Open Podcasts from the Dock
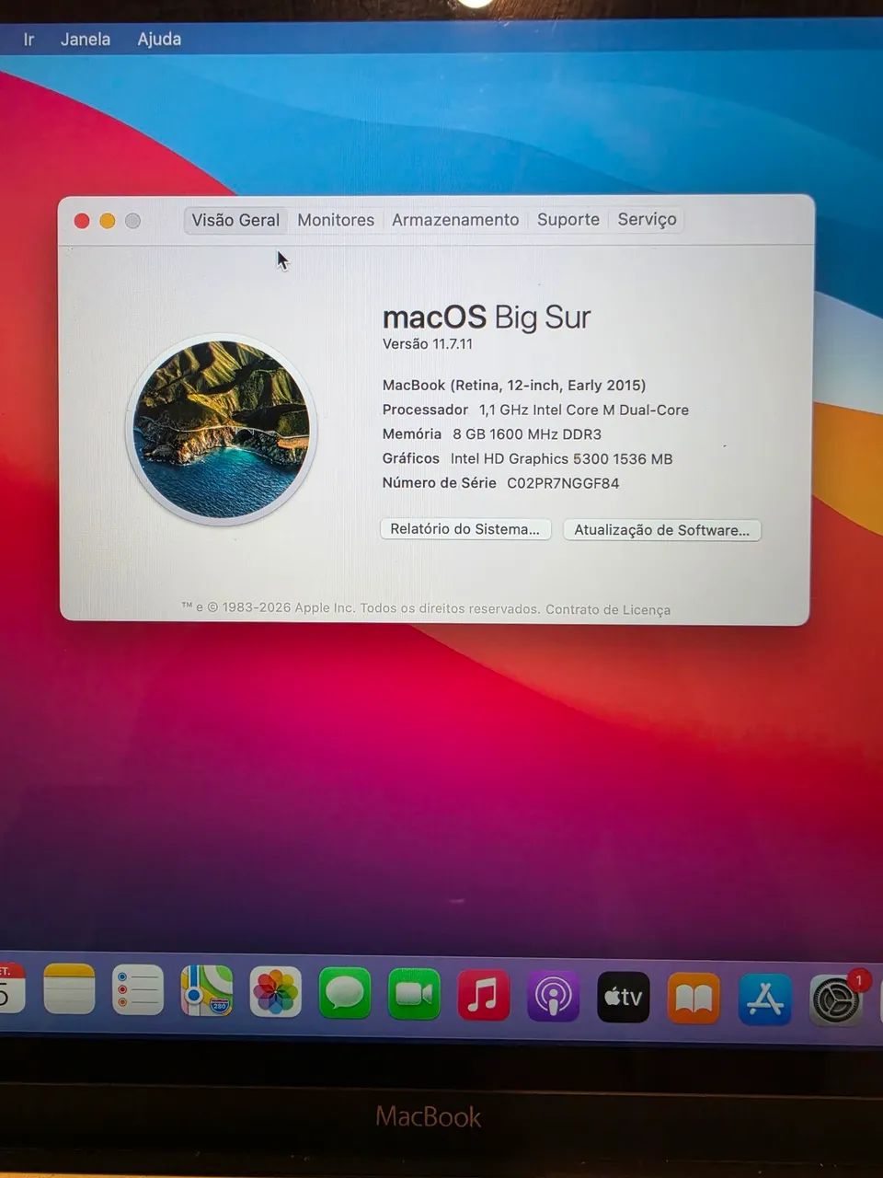This screenshot has width=883, height=1178. click(x=553, y=996)
